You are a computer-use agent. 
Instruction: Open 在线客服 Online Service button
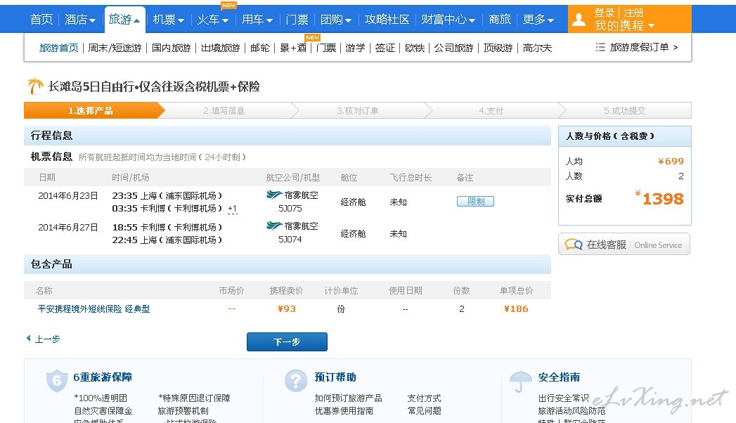624,245
